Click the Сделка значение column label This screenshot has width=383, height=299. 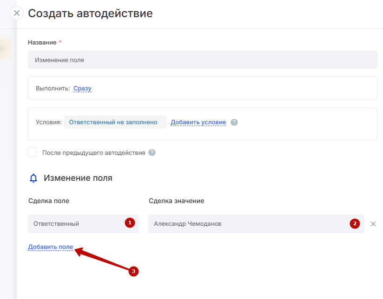176,201
